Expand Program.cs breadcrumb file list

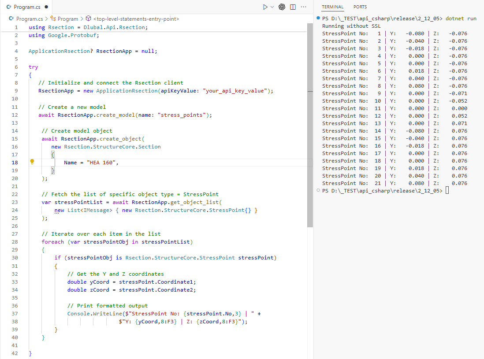[x=29, y=19]
